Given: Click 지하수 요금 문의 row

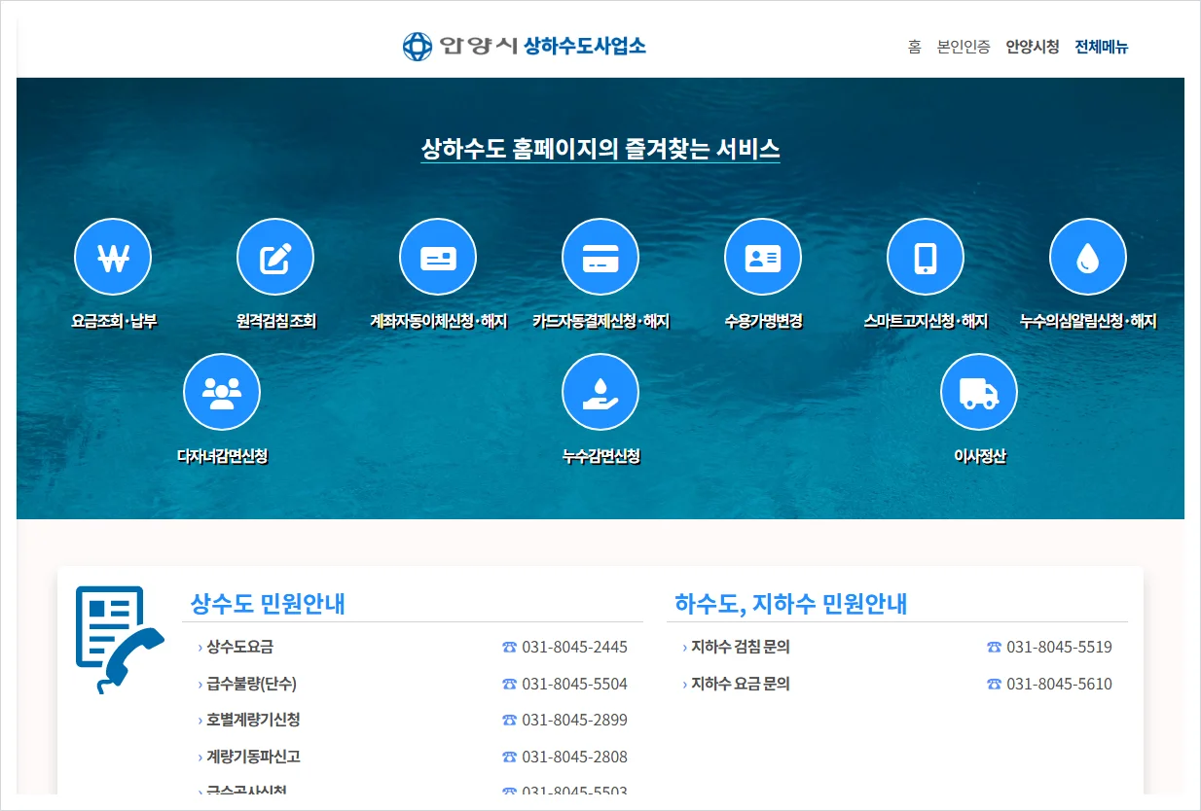Looking at the screenshot, I should click(897, 684).
